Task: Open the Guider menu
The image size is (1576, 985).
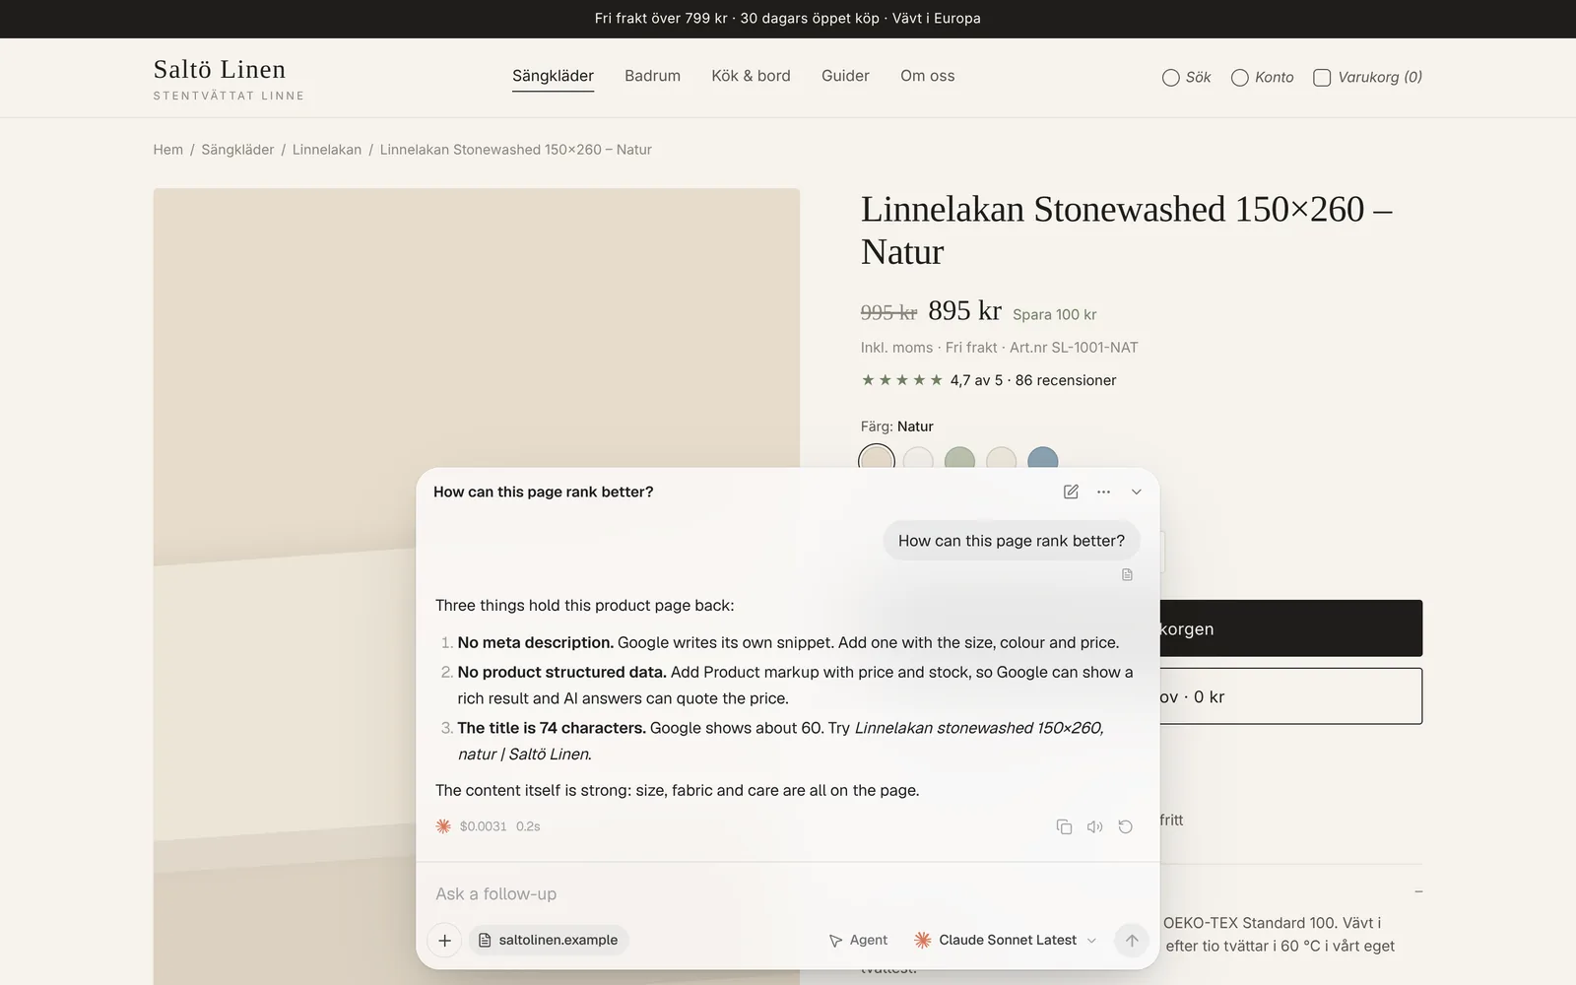Action: pyautogui.click(x=845, y=76)
